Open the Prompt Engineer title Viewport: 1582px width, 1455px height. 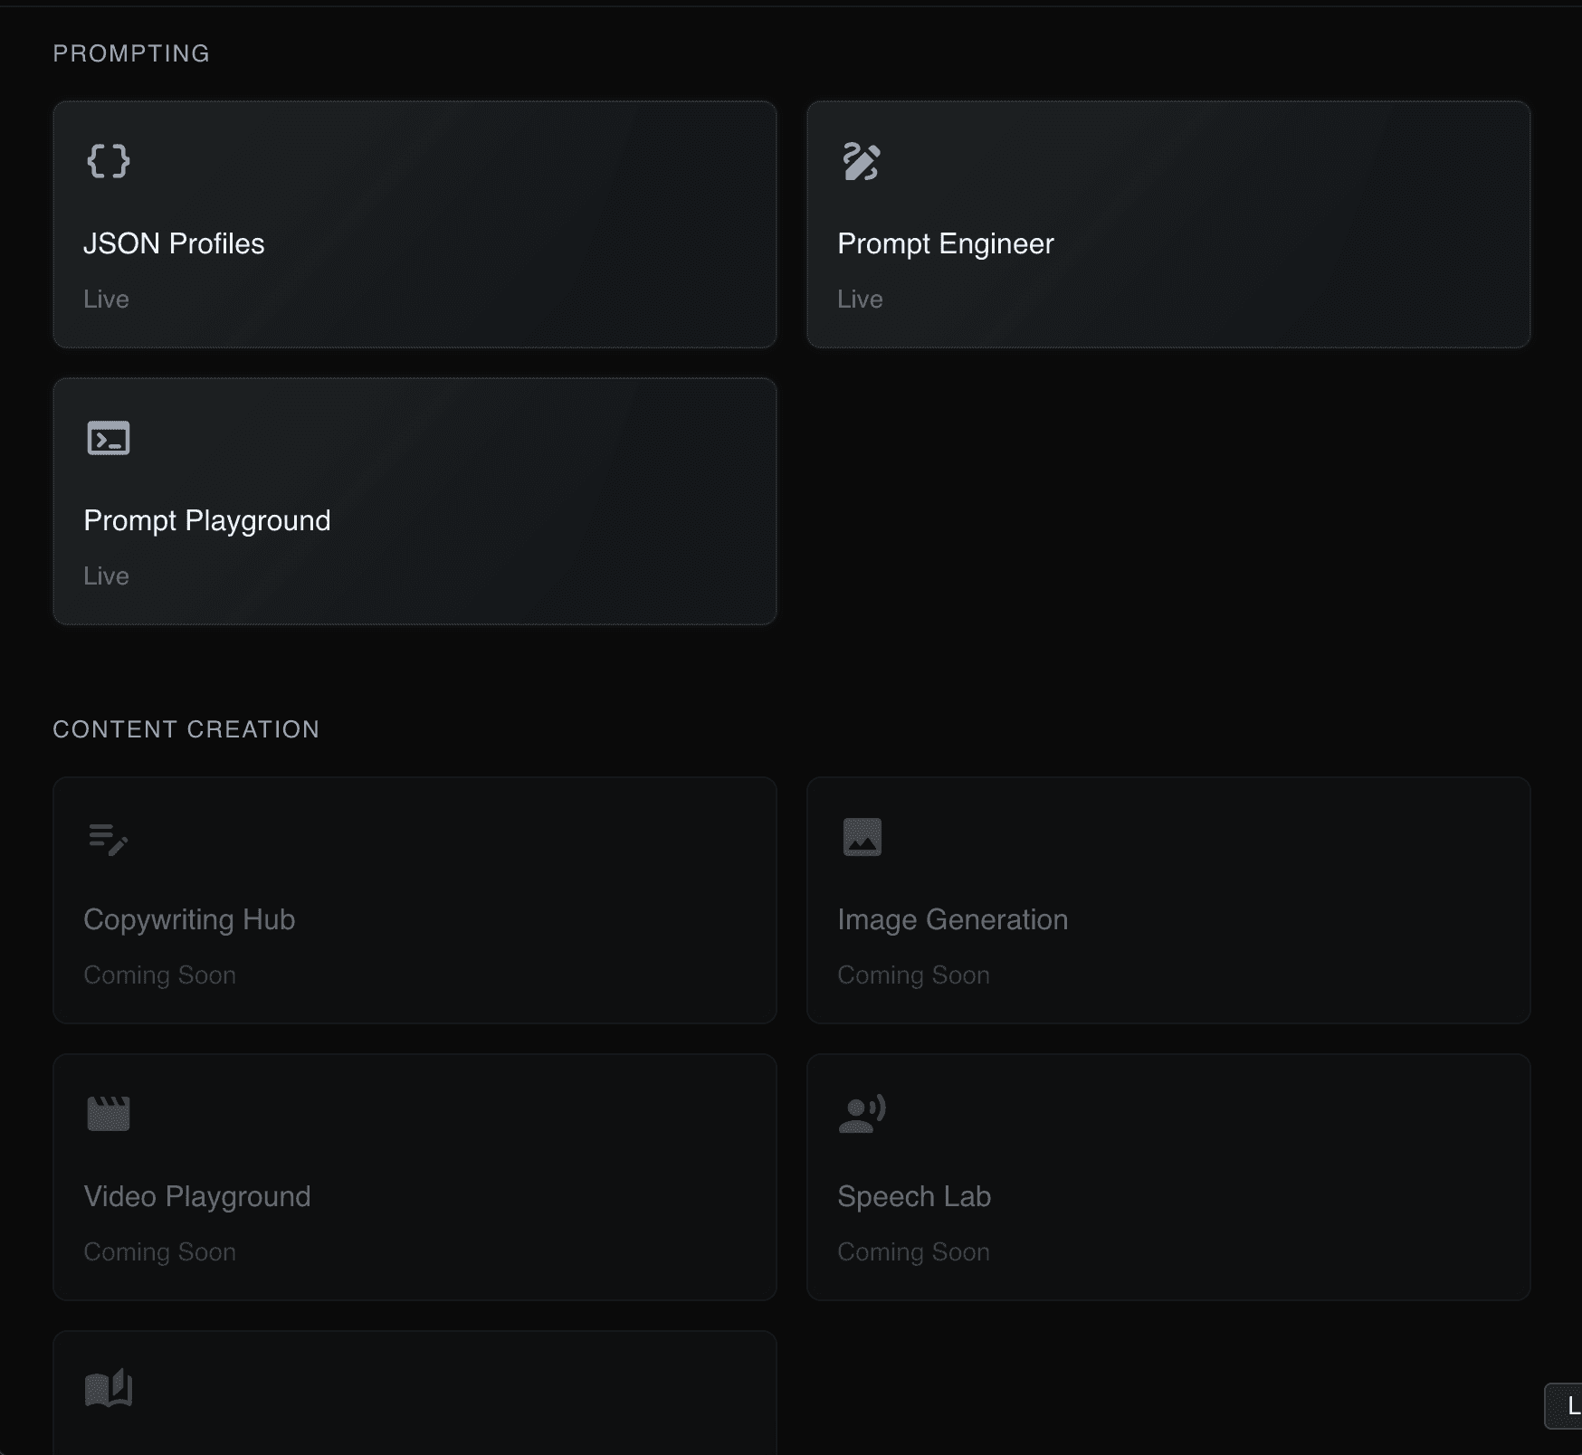click(946, 243)
